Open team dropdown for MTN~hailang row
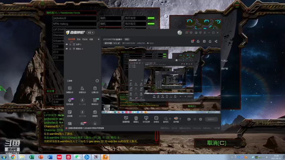The width and height of the screenshot is (285, 160). (135, 24)
